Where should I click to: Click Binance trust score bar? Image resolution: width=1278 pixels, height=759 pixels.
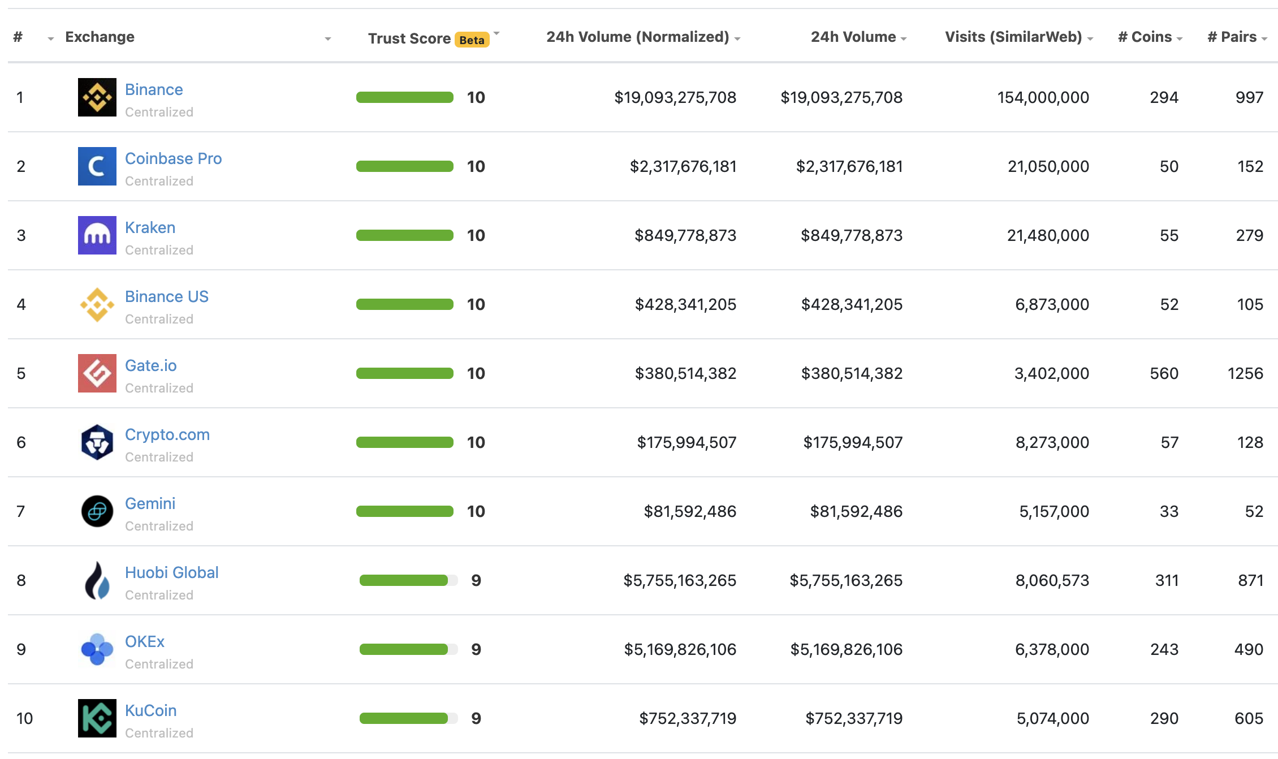(x=405, y=97)
